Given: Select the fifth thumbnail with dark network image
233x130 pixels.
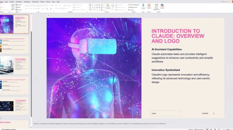Looking at the screenshot, I should pos(14,106).
